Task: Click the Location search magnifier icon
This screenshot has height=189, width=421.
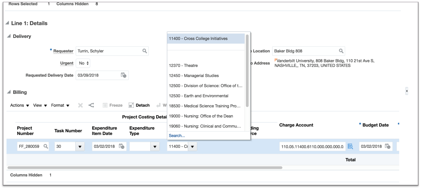Action: 341,51
